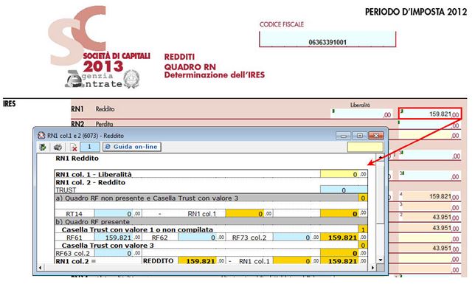This screenshot has width=475, height=284.
Task: Click the green exit/save icon in dialog toolbar
Action: coord(43,147)
